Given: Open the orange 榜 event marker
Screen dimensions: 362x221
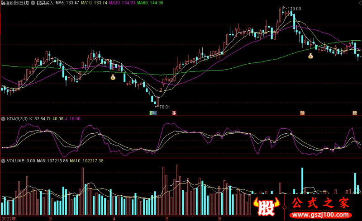Looking at the screenshot, I should tap(355, 113).
